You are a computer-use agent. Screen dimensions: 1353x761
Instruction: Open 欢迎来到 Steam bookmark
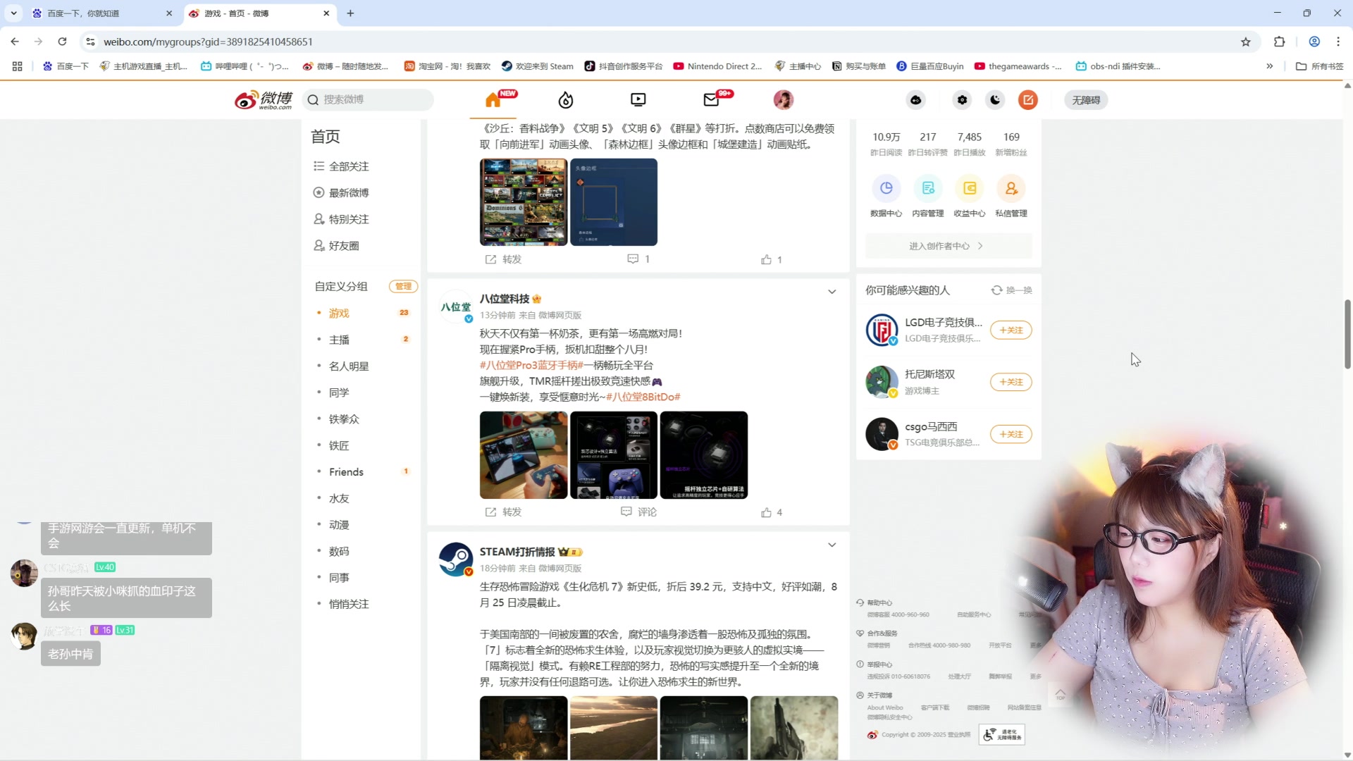(537, 66)
